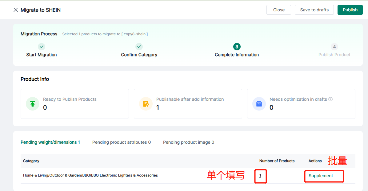
Task: Select step 3 Complete Information circle
Action: (237, 47)
